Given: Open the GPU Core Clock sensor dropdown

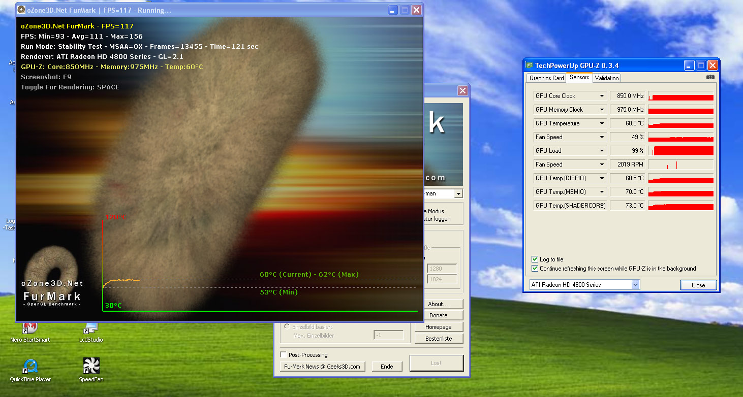Looking at the screenshot, I should pyautogui.click(x=602, y=96).
